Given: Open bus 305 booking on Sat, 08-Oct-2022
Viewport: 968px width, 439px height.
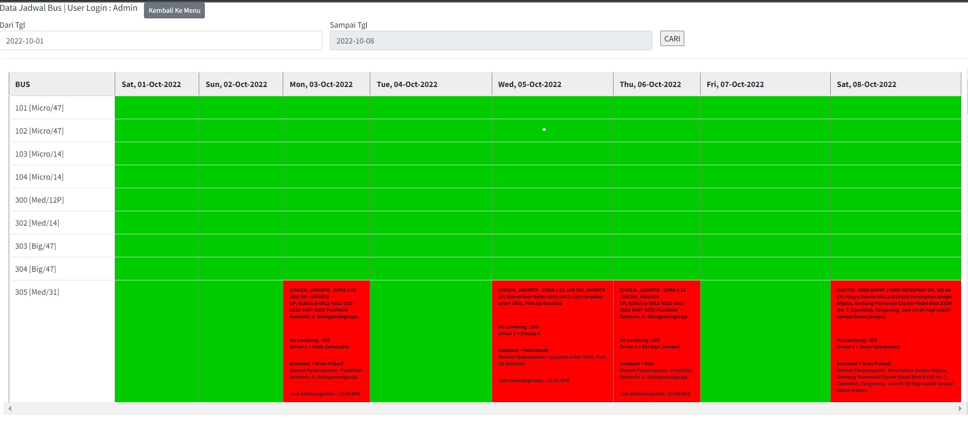Looking at the screenshot, I should coord(895,341).
